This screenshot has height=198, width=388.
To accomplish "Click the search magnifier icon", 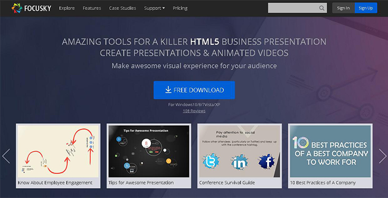I will 321,8.
